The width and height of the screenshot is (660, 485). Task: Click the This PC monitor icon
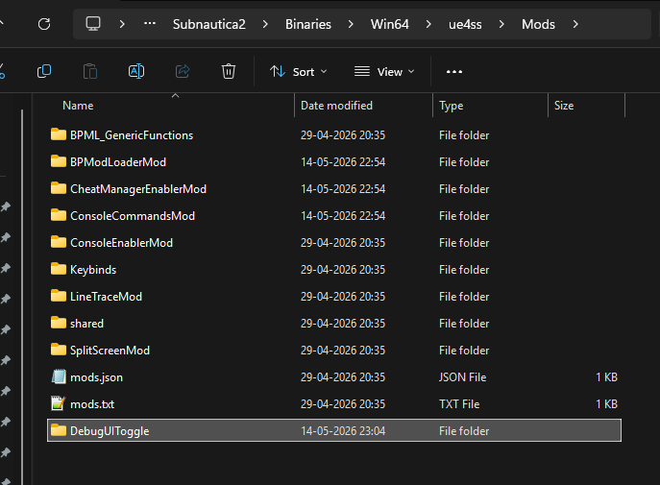(x=93, y=24)
